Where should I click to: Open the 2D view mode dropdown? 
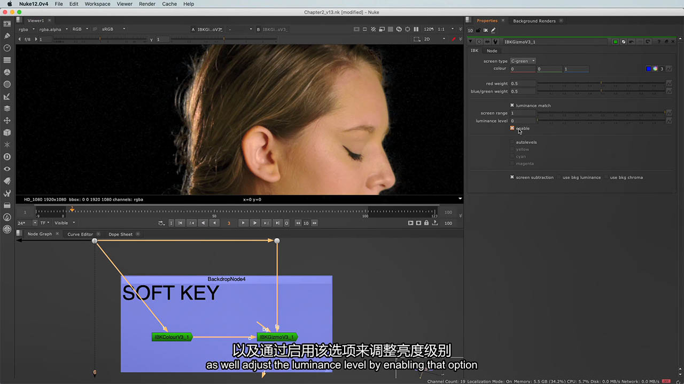(434, 39)
